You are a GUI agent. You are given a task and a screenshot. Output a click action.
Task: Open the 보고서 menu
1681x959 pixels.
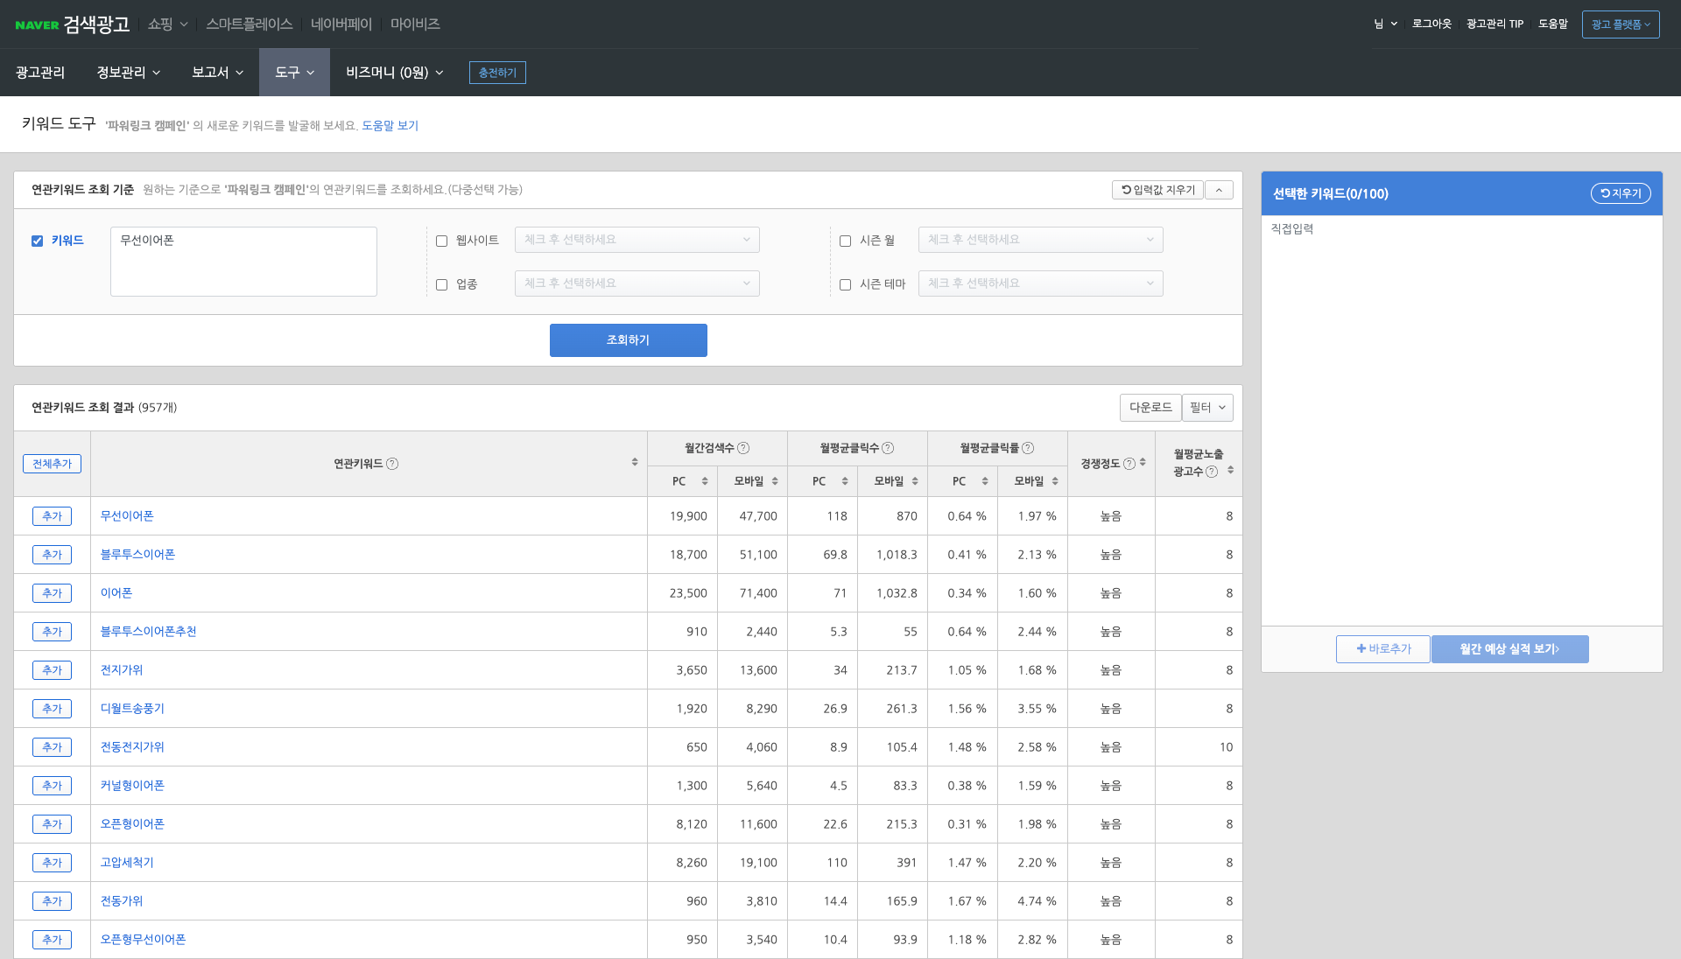click(217, 73)
